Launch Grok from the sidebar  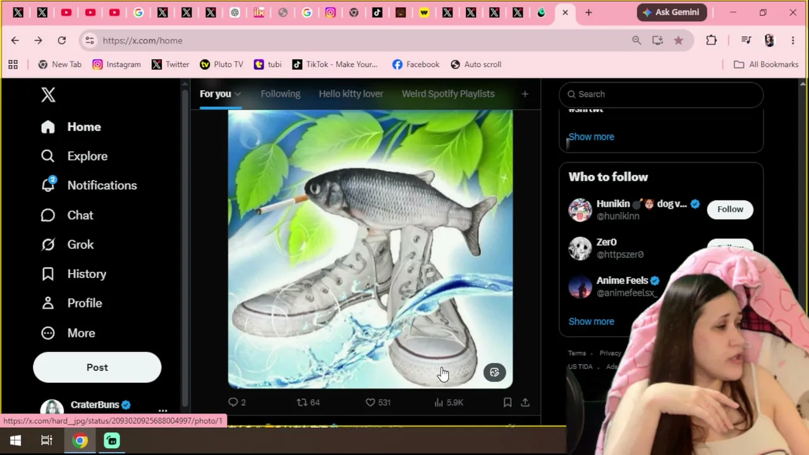pos(67,245)
